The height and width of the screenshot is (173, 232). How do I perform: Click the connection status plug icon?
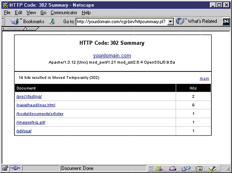(15, 168)
